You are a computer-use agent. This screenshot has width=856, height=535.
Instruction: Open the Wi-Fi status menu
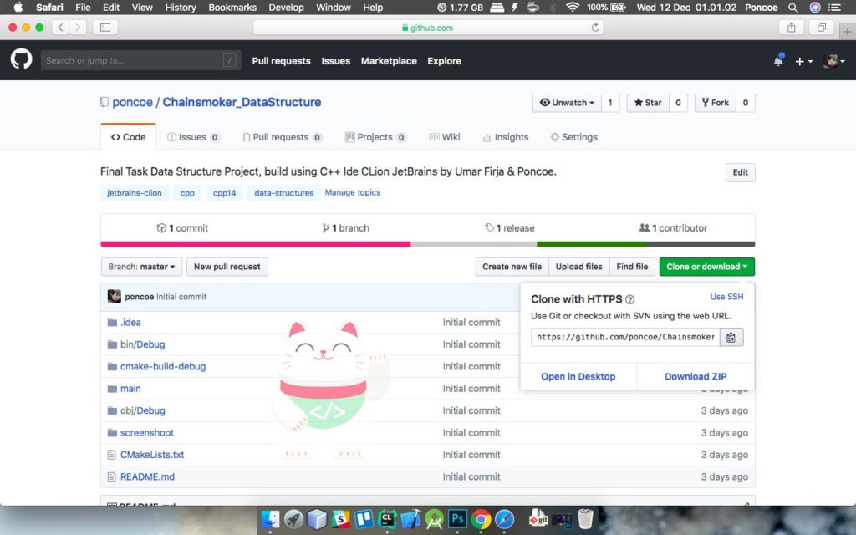point(572,7)
